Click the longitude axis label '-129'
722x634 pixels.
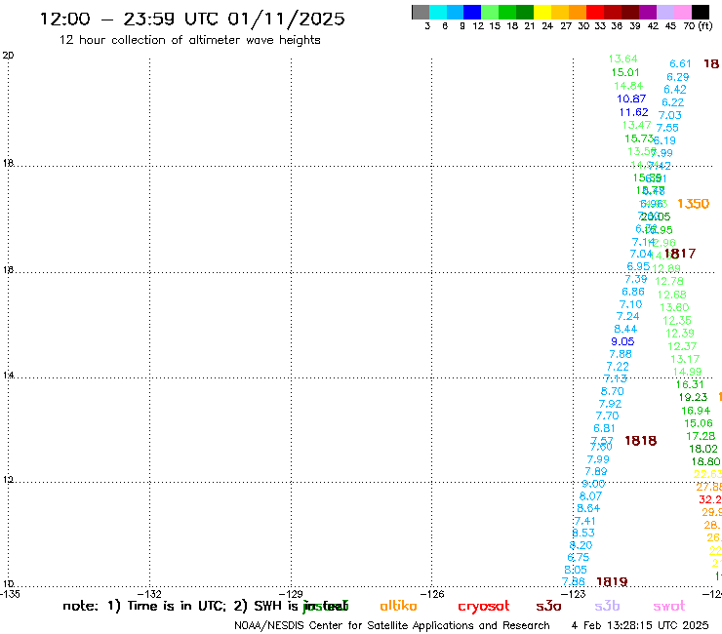[293, 594]
